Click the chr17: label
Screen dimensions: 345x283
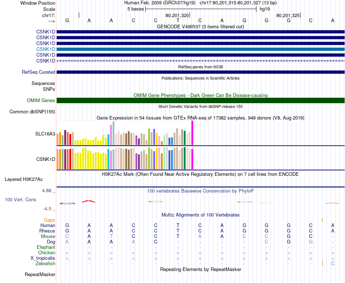pyautogui.click(x=49, y=15)
